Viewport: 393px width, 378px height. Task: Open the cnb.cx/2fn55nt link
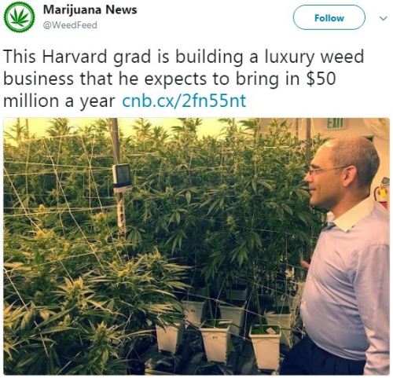click(184, 101)
